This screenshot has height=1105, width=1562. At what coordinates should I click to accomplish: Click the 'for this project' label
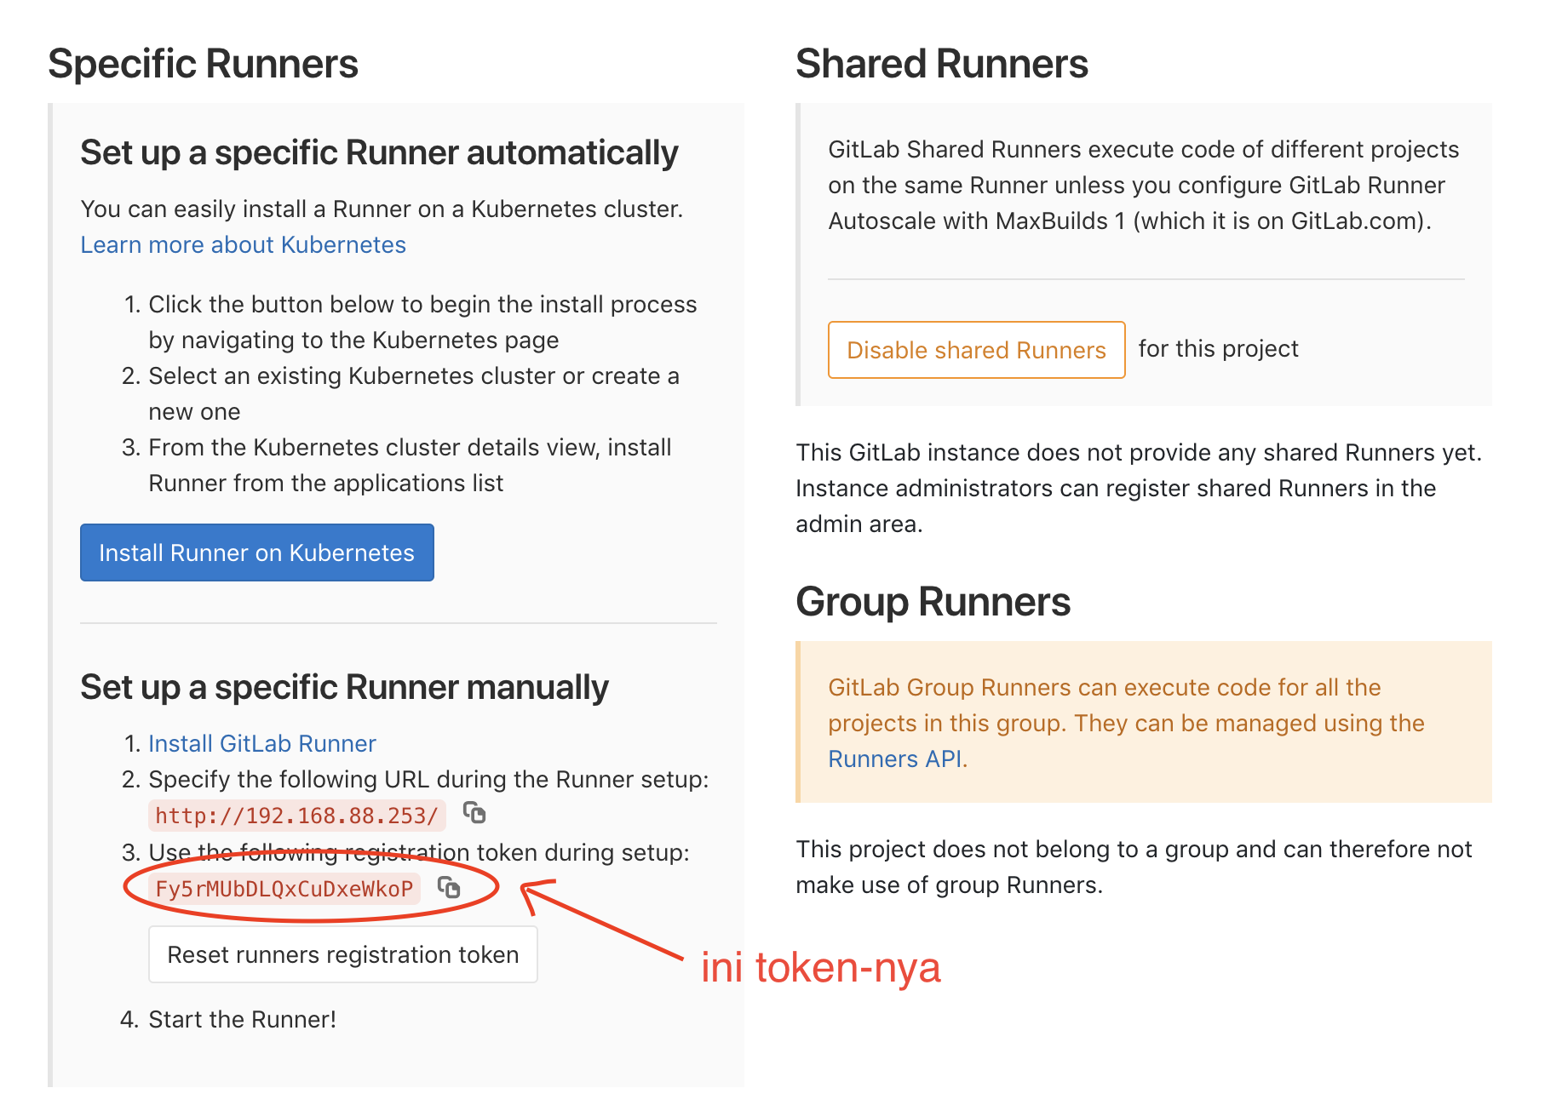pyautogui.click(x=1219, y=349)
